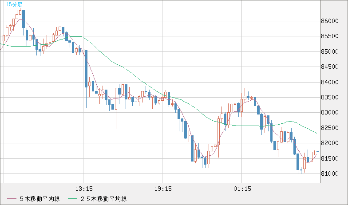Click the 25本移動平均線 legend label
The width and height of the screenshot is (348, 205).
[x=104, y=199]
